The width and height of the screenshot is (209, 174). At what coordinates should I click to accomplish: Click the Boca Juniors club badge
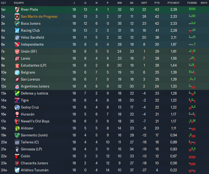(x=17, y=23)
